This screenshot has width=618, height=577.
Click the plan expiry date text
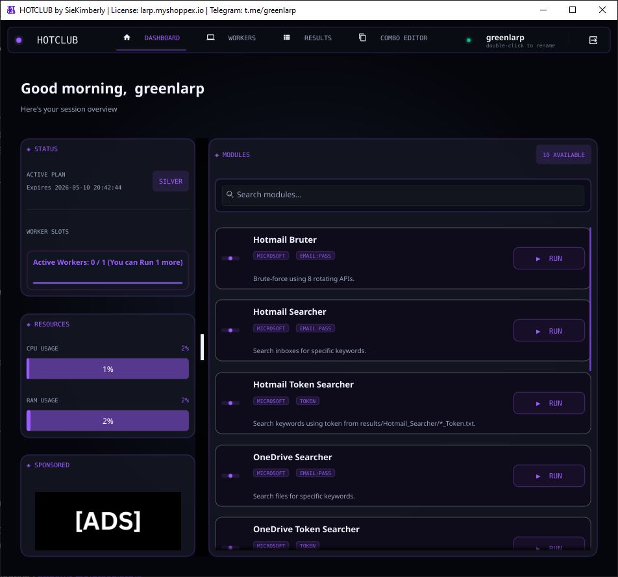click(74, 188)
